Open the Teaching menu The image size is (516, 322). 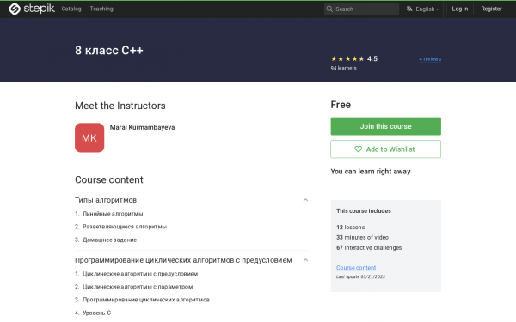pos(101,9)
